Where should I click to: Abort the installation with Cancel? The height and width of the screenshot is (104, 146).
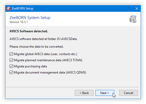pos(128,93)
